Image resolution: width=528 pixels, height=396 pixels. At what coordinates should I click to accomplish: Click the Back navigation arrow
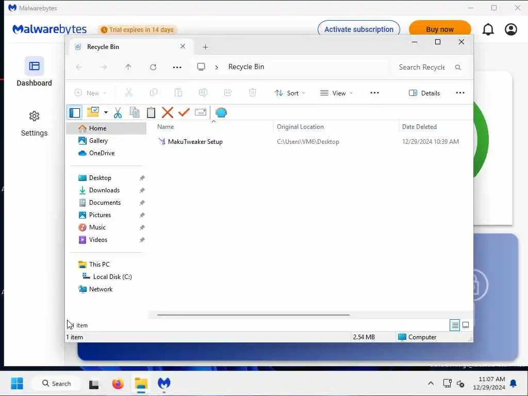[x=79, y=67]
